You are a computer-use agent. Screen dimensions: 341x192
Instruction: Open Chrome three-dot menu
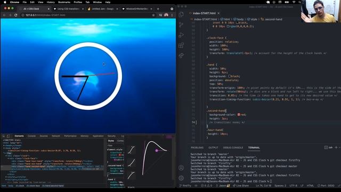pyautogui.click(x=172, y=15)
